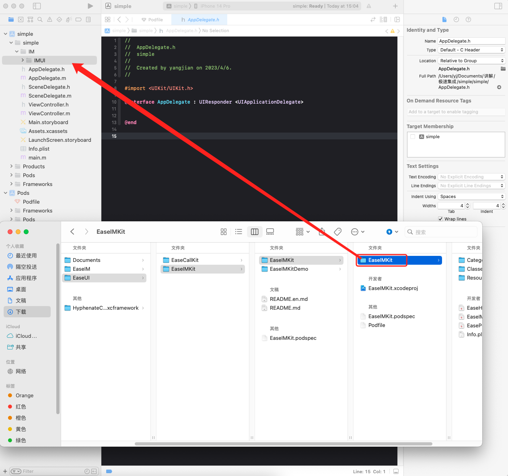Switch Finder to icon view
The width and height of the screenshot is (508, 476).
coord(224,232)
